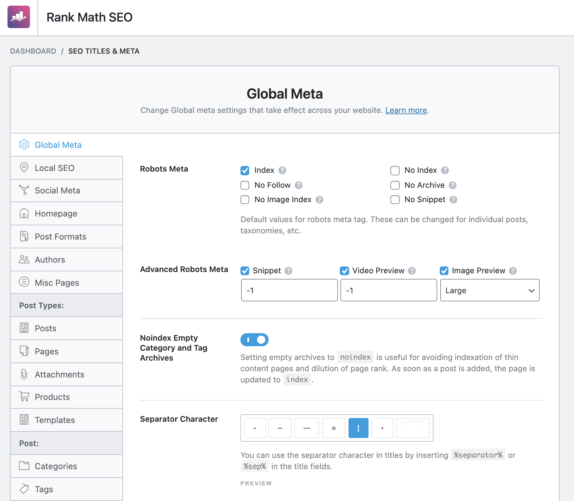Go to Dashboard breadcrumb link
Screen dimensions: 574x501
point(33,51)
